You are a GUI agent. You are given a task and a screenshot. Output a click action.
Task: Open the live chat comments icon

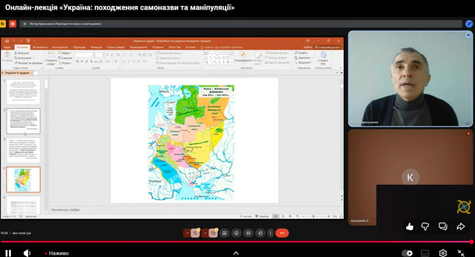(443, 226)
